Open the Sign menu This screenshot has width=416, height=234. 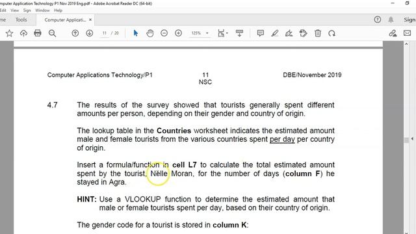point(27,10)
